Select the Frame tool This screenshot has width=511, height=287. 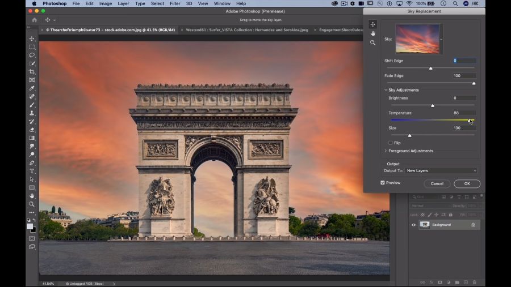pyautogui.click(x=32, y=80)
